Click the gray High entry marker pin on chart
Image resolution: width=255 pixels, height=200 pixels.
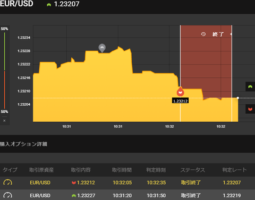(x=102, y=48)
